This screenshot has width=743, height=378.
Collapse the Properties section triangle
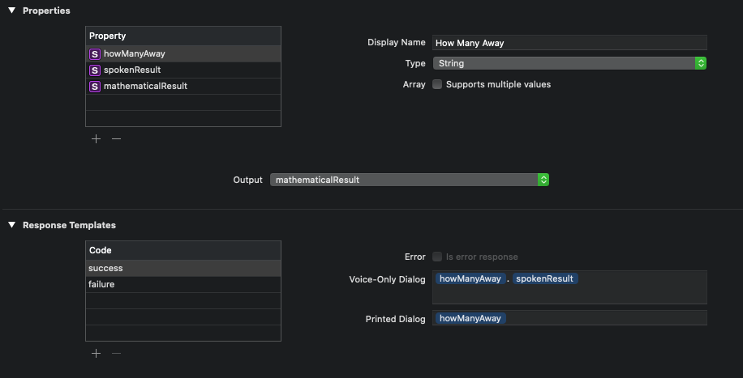(12, 11)
